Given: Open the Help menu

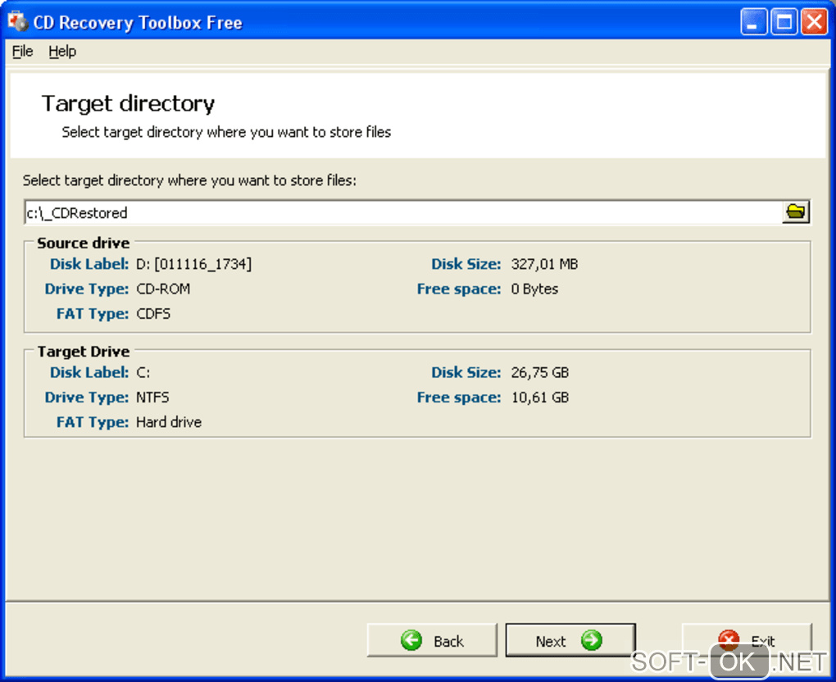Looking at the screenshot, I should (62, 52).
